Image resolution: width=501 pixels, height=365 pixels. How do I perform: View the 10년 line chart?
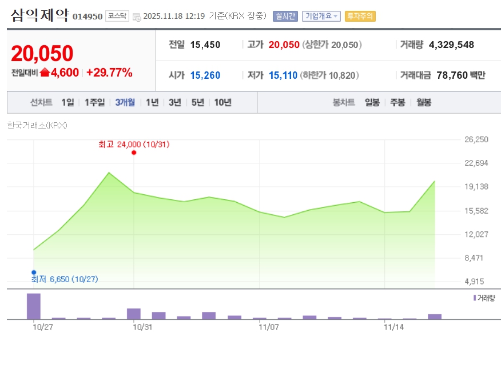(x=223, y=102)
